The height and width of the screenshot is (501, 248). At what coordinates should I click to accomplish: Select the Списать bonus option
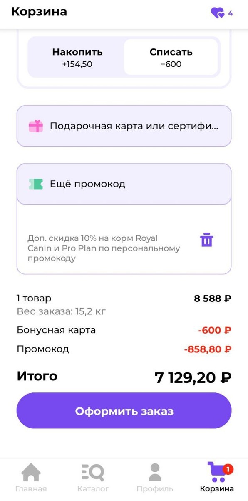coord(171,58)
